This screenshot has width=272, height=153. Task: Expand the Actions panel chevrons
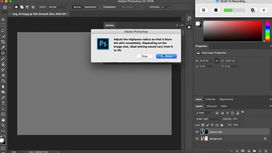(x=177, y=25)
